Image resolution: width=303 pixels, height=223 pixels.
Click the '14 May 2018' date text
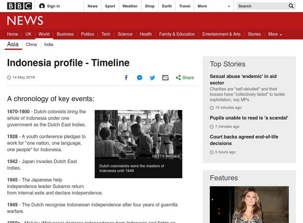click(23, 77)
